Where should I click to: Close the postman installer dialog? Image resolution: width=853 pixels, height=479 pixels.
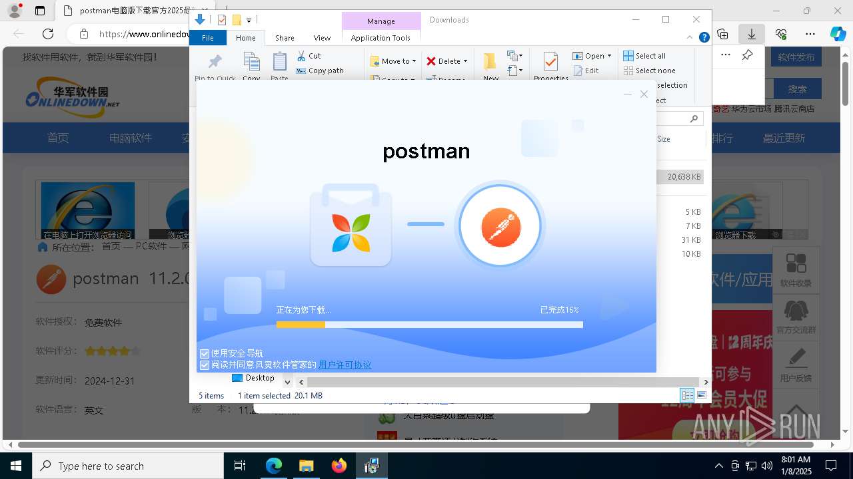644,94
